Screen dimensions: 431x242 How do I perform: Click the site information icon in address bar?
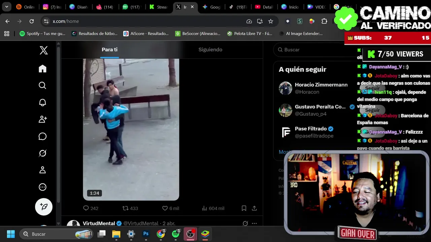46,21
